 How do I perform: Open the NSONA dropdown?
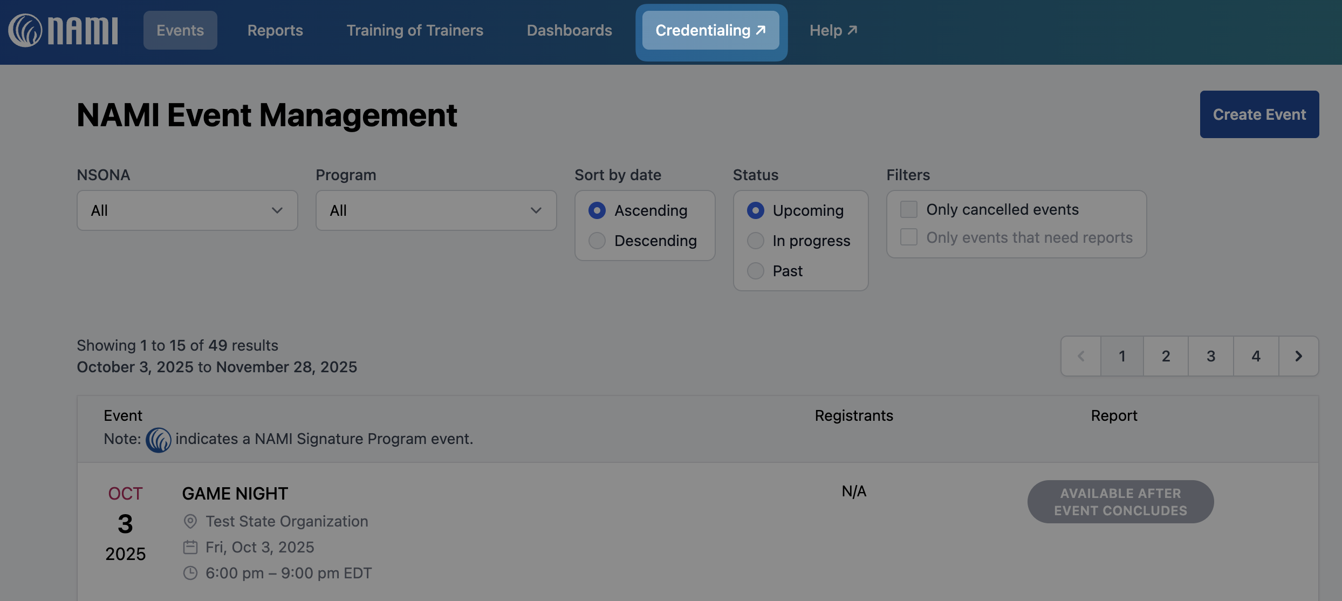[187, 210]
